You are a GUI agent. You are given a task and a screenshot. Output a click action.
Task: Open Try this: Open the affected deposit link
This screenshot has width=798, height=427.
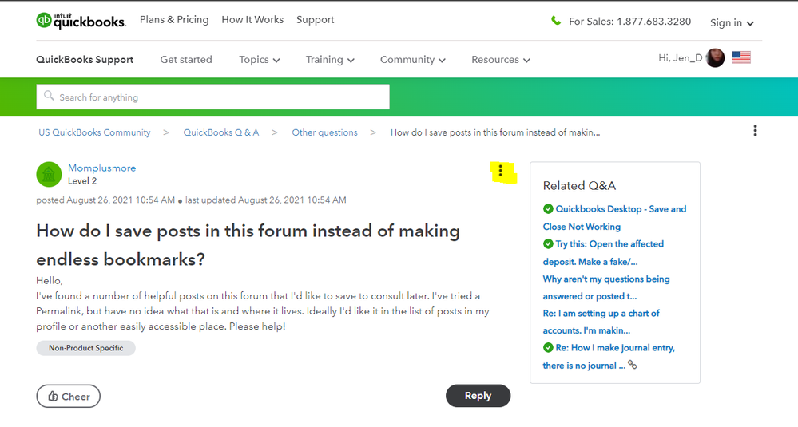pyautogui.click(x=604, y=253)
